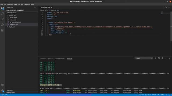Open Explorer more actions ellipsis
172x96 pixels.
click(35, 7)
